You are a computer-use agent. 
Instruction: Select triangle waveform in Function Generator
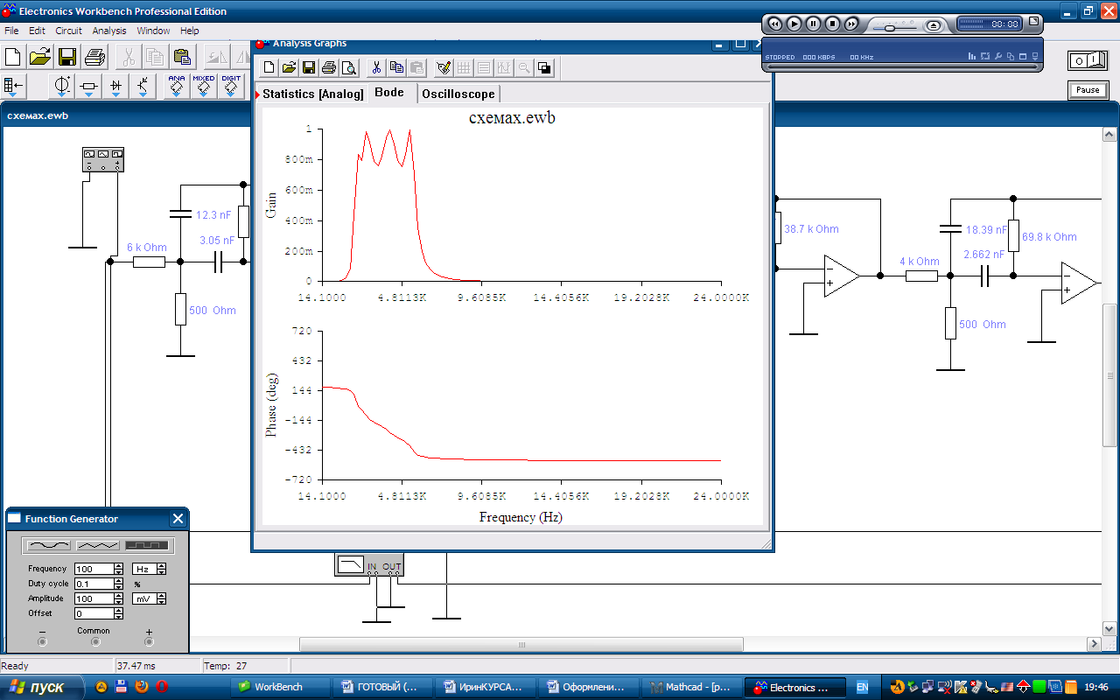click(97, 545)
